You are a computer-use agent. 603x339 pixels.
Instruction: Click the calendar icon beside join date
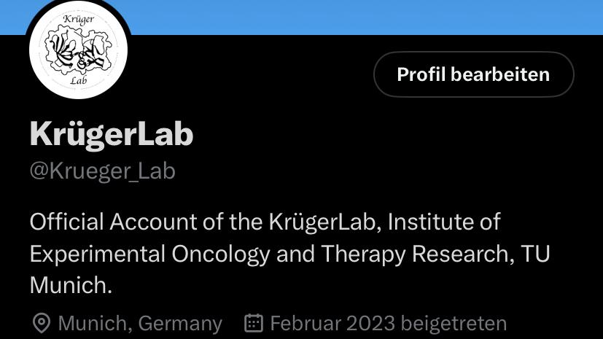click(x=254, y=323)
